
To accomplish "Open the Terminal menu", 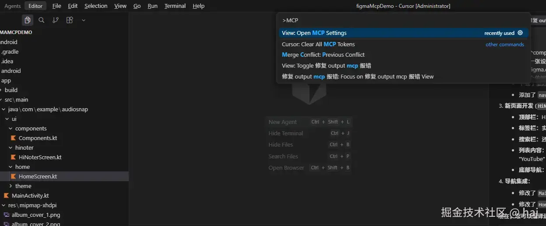I will pyautogui.click(x=175, y=6).
